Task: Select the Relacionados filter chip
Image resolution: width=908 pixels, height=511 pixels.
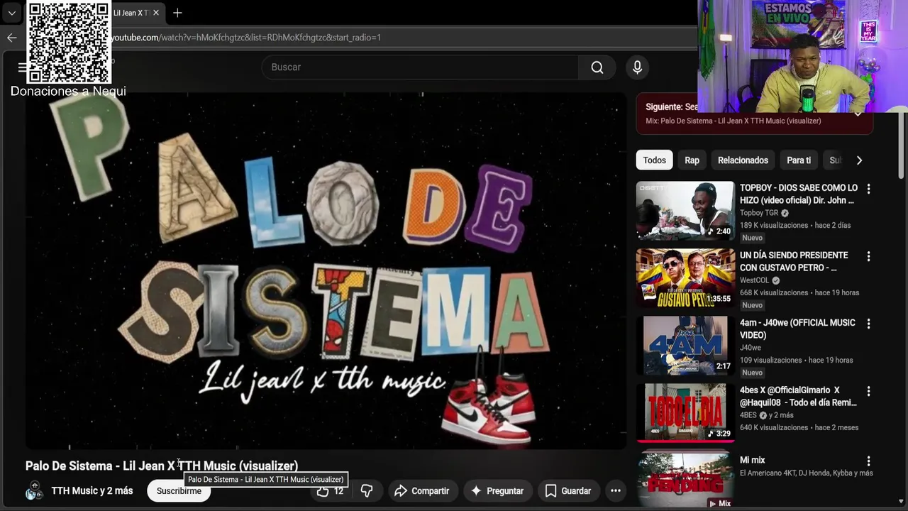Action: [743, 160]
